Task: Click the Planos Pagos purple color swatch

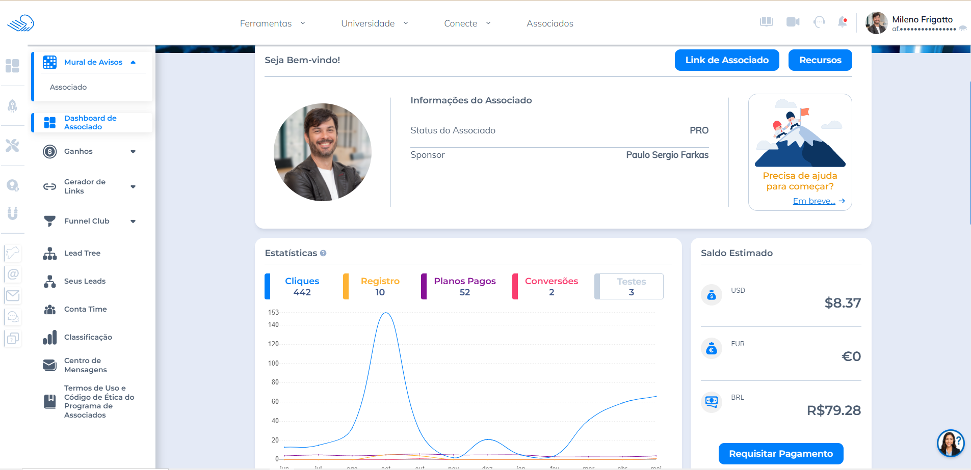Action: [424, 286]
